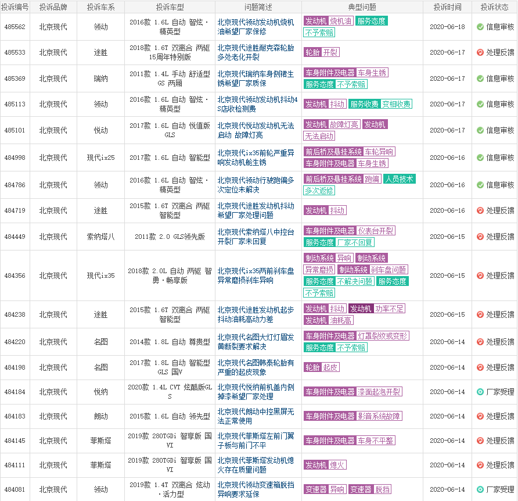Click the 刹车盘问题 tag in row 484356
The height and width of the screenshot is (501, 518).
(x=388, y=270)
